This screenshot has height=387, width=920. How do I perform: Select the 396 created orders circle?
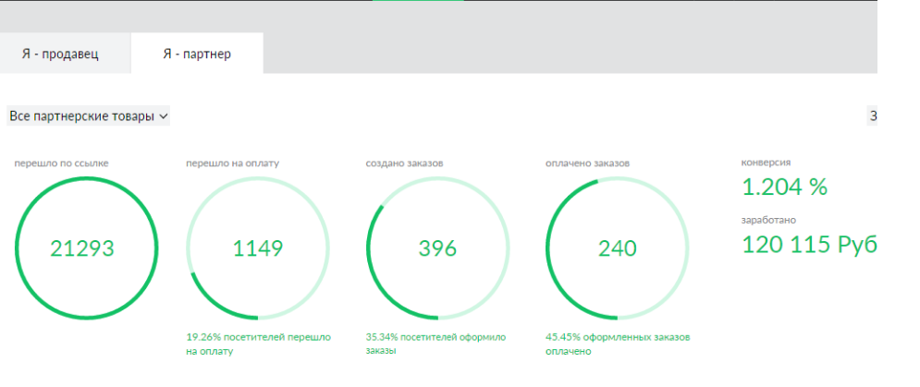click(x=437, y=248)
